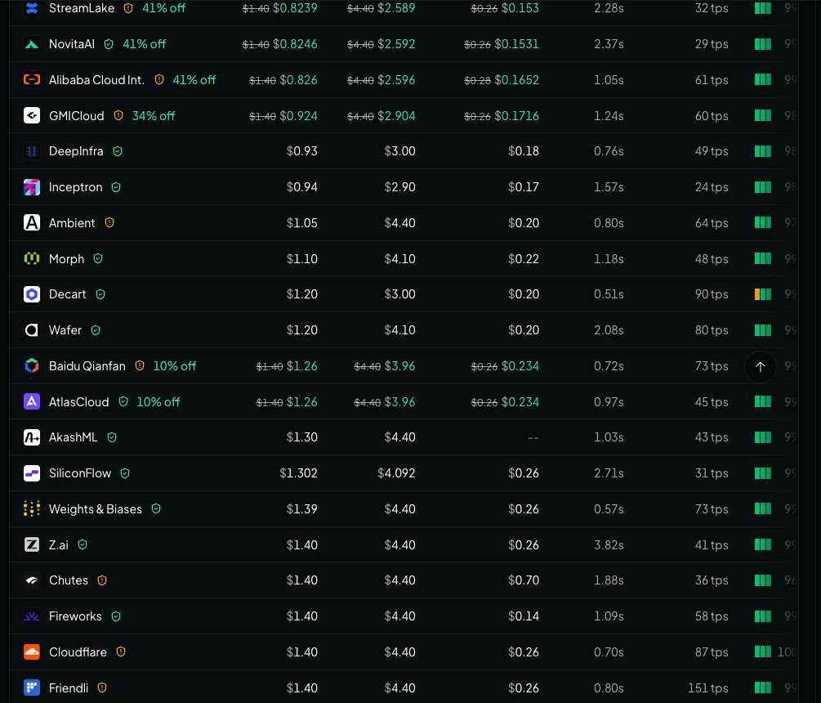
Task: Click the '$1.05' price for Ambient
Action: tap(302, 222)
